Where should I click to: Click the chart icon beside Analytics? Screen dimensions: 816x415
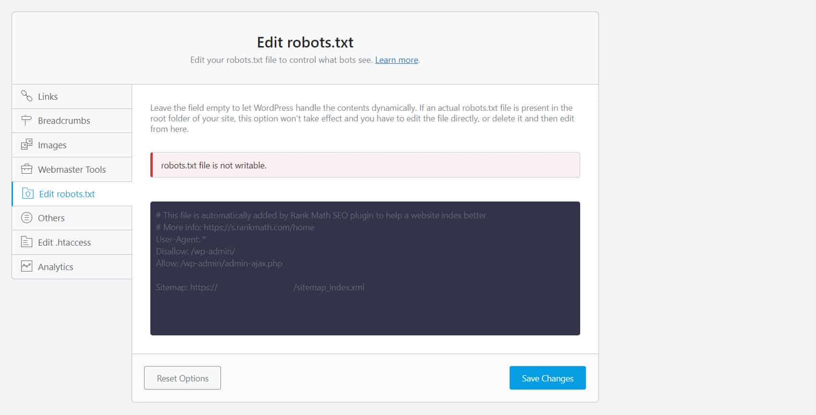[x=26, y=266]
